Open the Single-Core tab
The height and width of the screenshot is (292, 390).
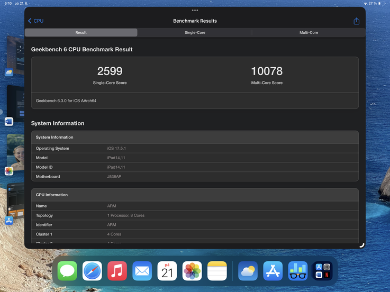click(x=195, y=33)
